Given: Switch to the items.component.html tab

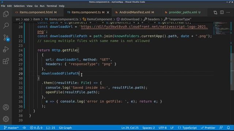Looking at the screenshot, I should 36,12.
